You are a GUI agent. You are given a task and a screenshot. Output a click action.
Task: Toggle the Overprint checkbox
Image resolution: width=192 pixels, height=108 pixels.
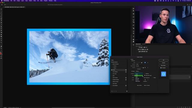point(136,69)
